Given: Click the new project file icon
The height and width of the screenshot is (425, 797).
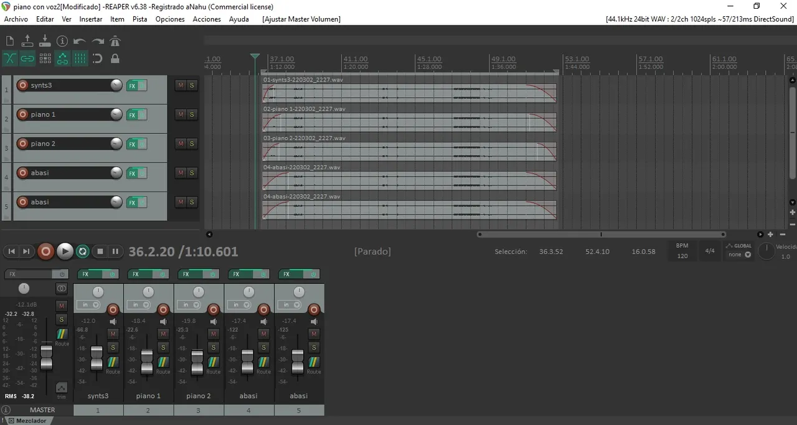Looking at the screenshot, I should [10, 41].
